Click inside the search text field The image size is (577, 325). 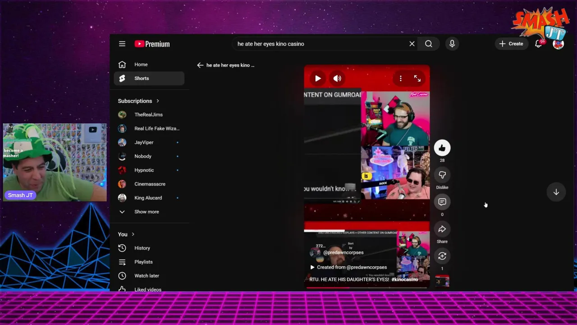[320, 44]
